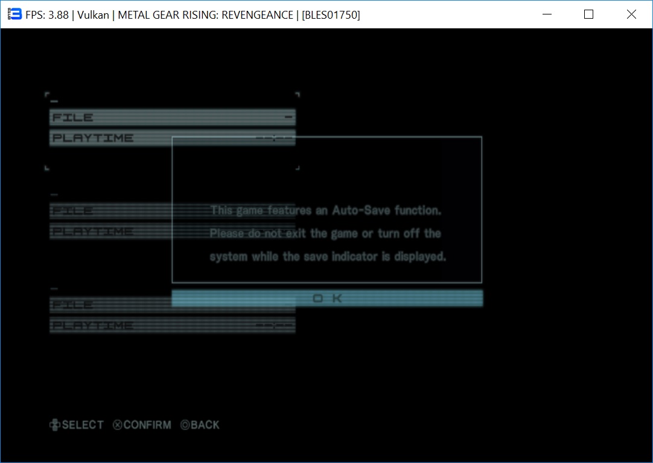Click the BACK hint label at the bottom

205,425
